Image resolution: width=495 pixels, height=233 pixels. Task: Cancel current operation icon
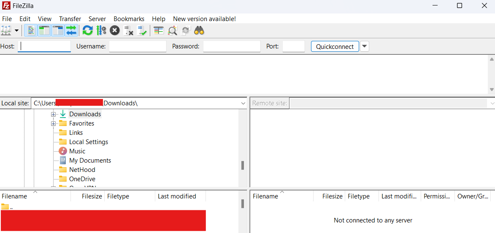pos(115,31)
